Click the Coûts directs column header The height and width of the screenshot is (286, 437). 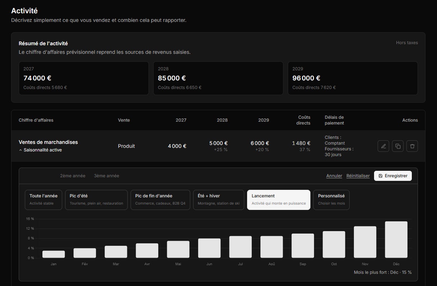click(303, 120)
